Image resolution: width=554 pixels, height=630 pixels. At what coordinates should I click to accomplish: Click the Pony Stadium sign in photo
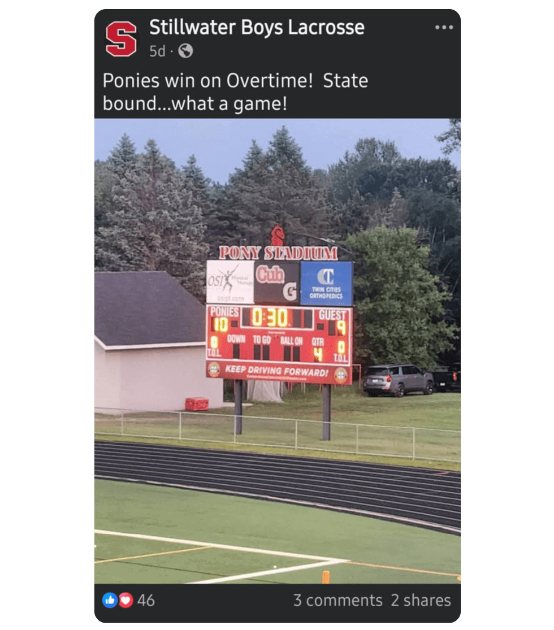278,253
